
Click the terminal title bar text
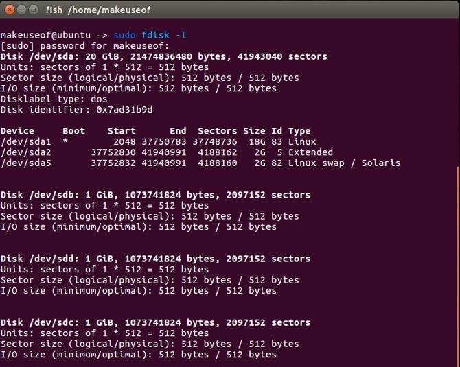[x=97, y=10]
